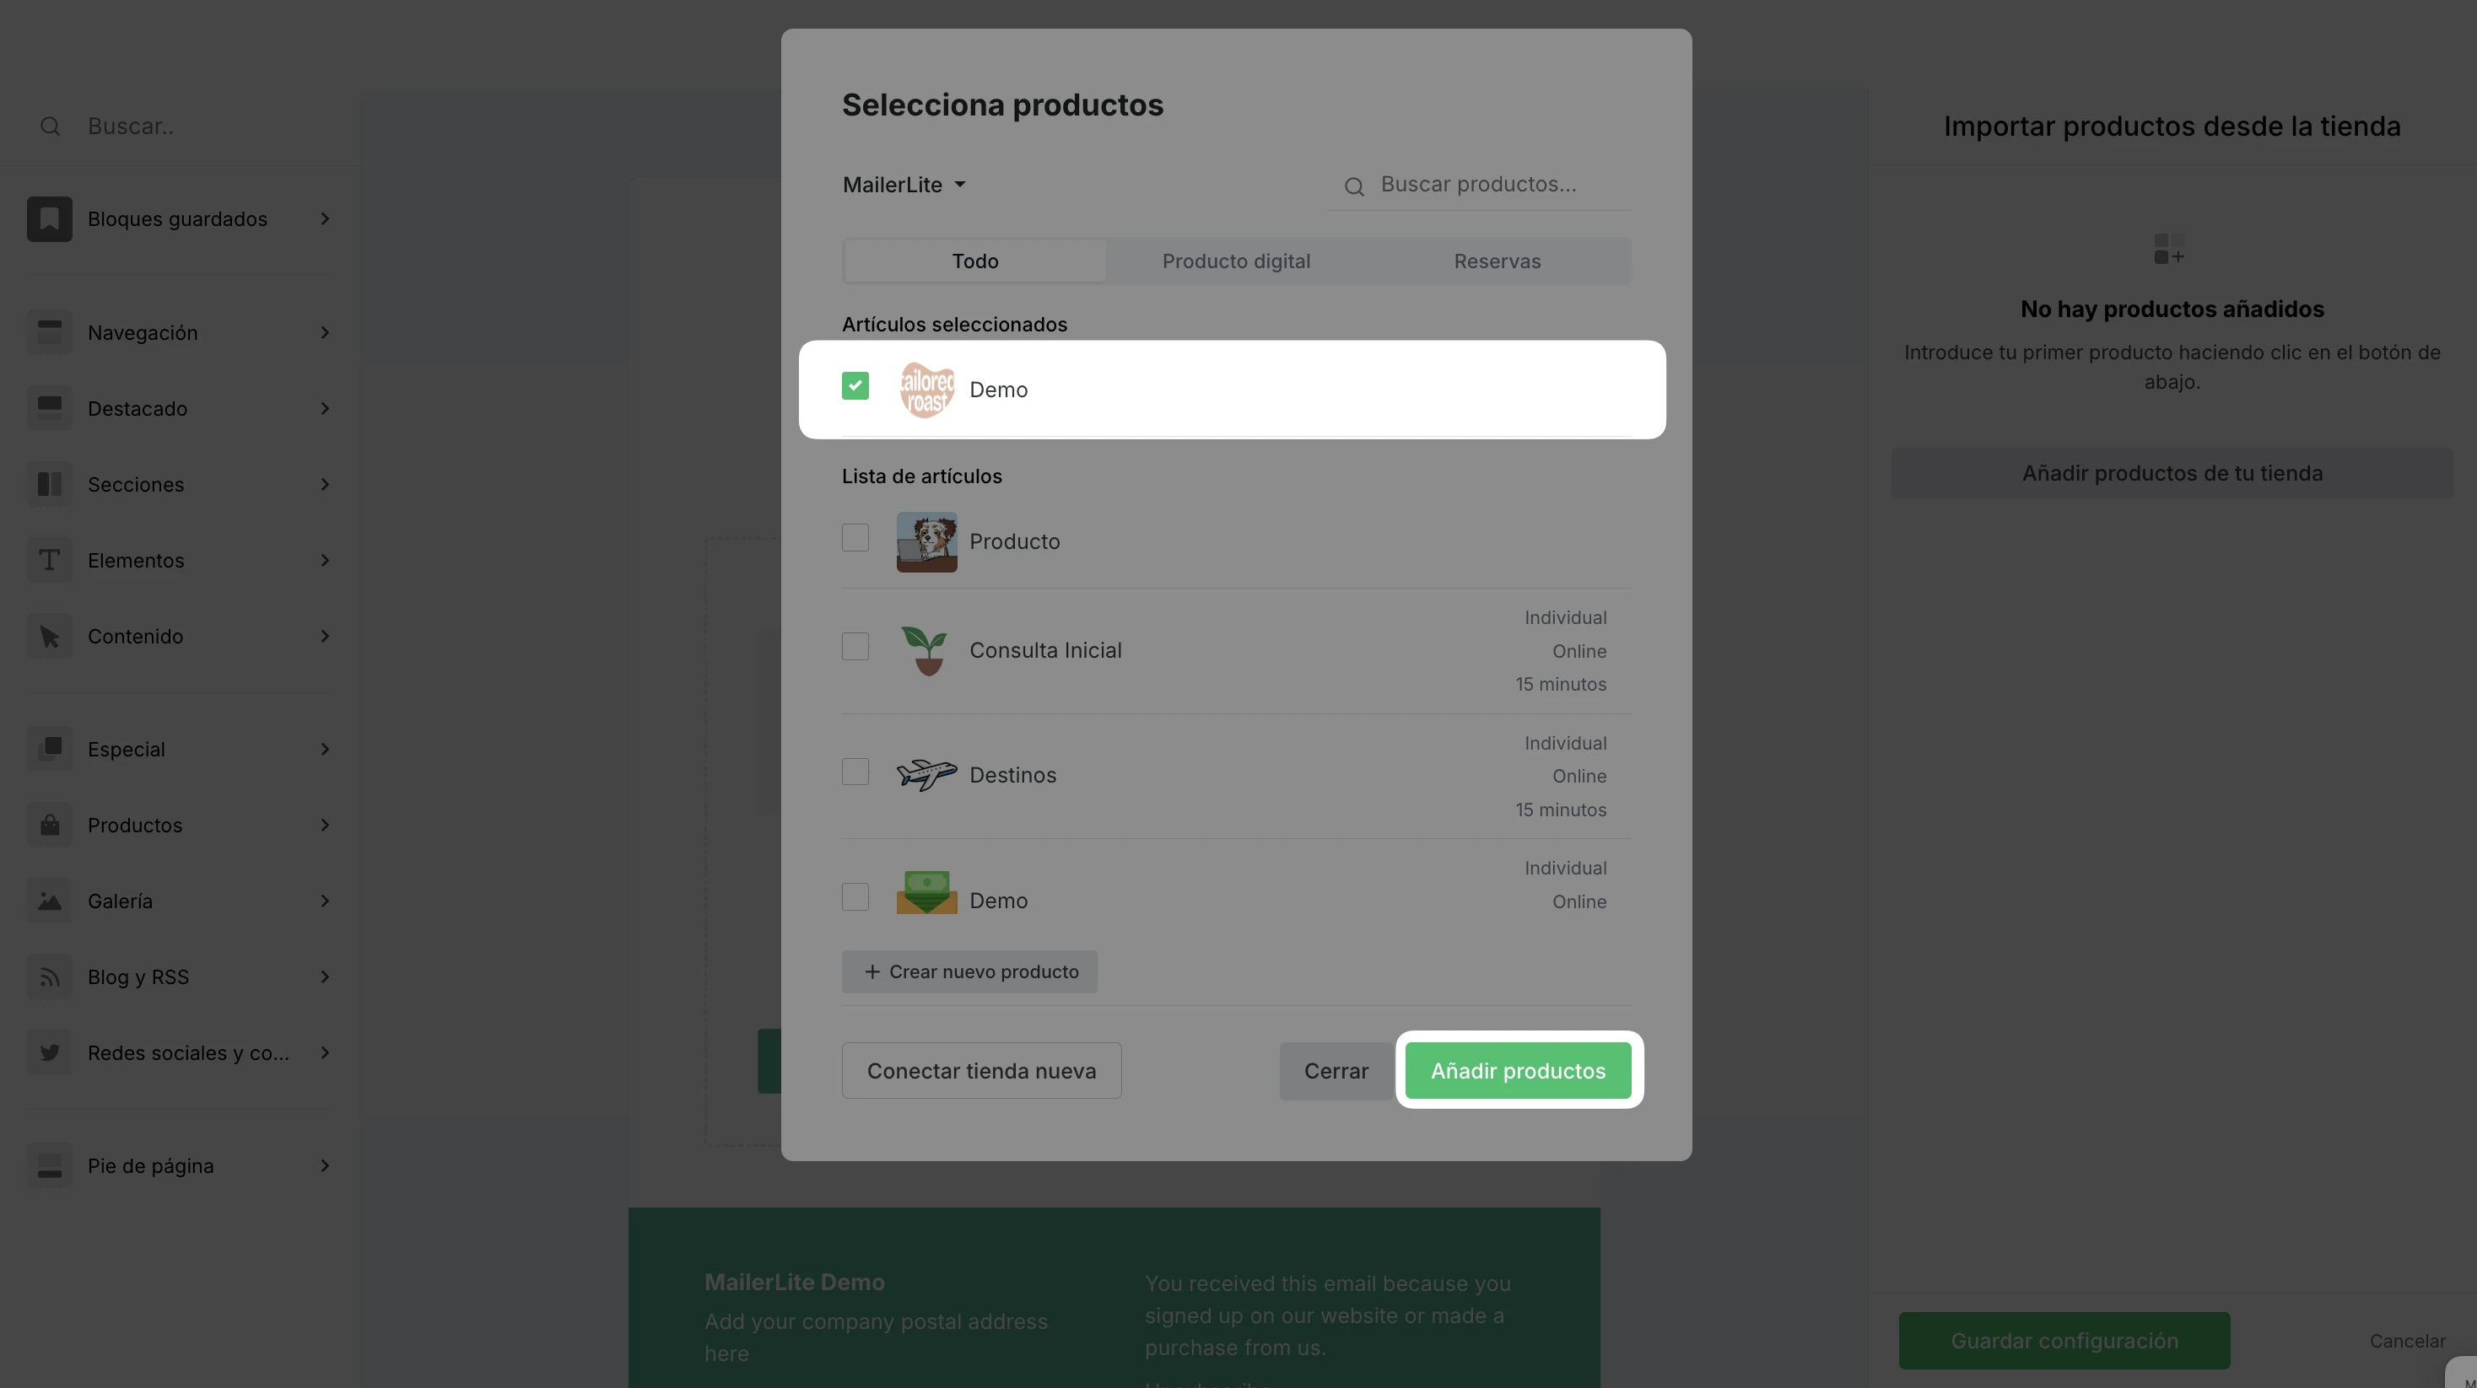This screenshot has width=2477, height=1388.
Task: Click the tailored roast Demo thumbnail
Action: pyautogui.click(x=927, y=390)
